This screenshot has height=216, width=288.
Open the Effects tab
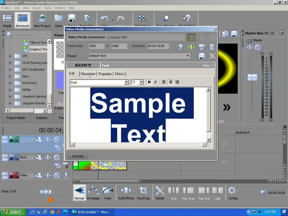[120, 74]
